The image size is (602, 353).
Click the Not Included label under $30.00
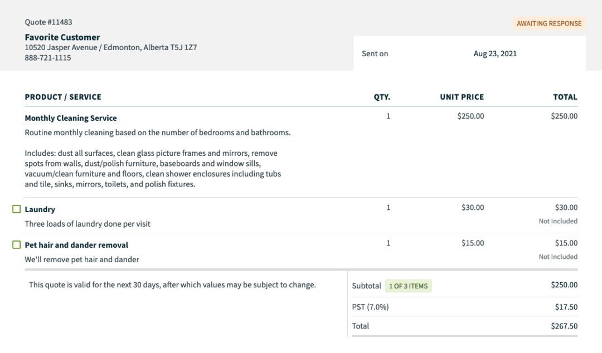pyautogui.click(x=558, y=221)
